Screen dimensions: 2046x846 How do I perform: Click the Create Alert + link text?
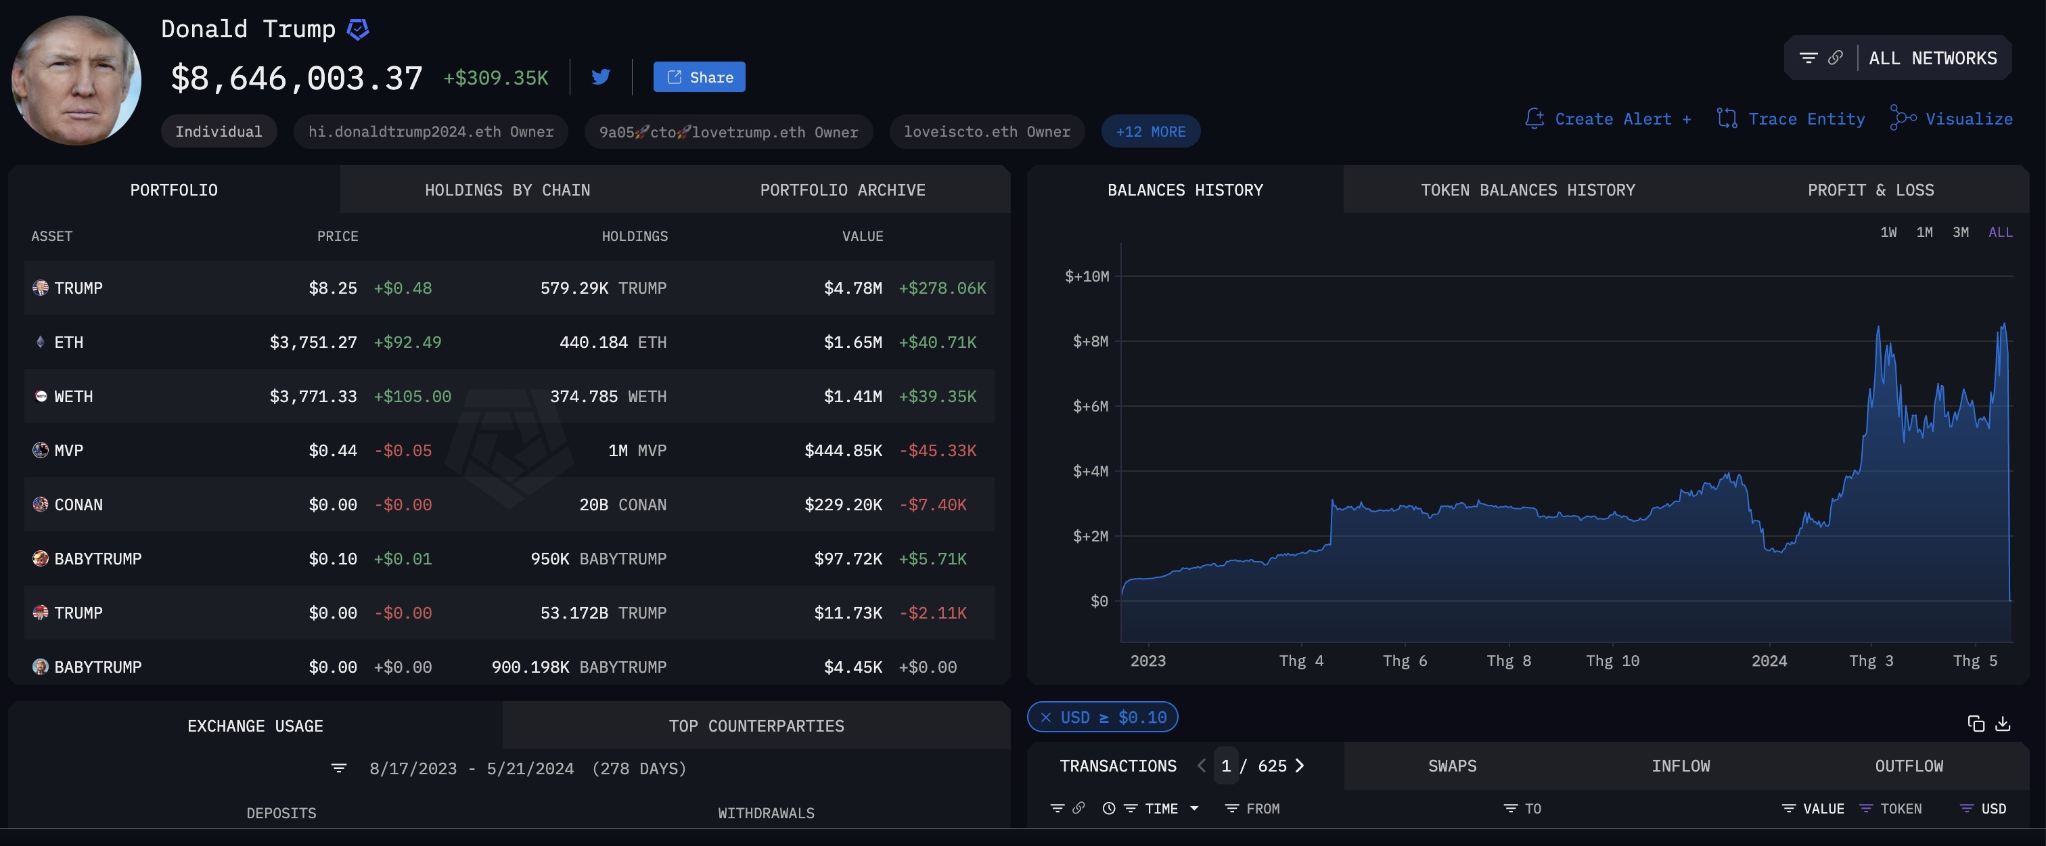coord(1622,118)
